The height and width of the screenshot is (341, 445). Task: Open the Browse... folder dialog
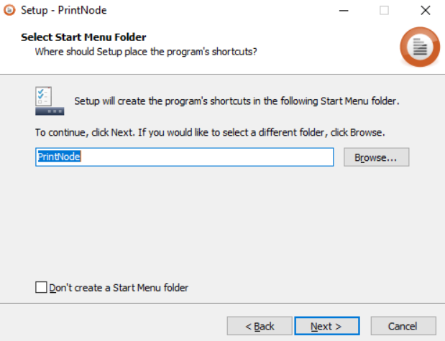[x=376, y=157]
